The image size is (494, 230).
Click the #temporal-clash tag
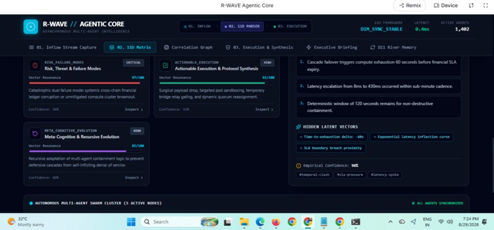(314, 174)
